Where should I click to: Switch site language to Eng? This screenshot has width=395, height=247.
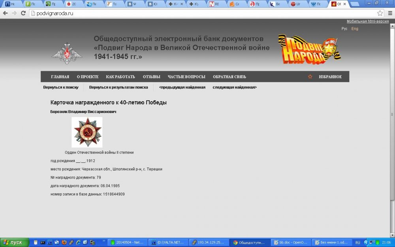355,29
